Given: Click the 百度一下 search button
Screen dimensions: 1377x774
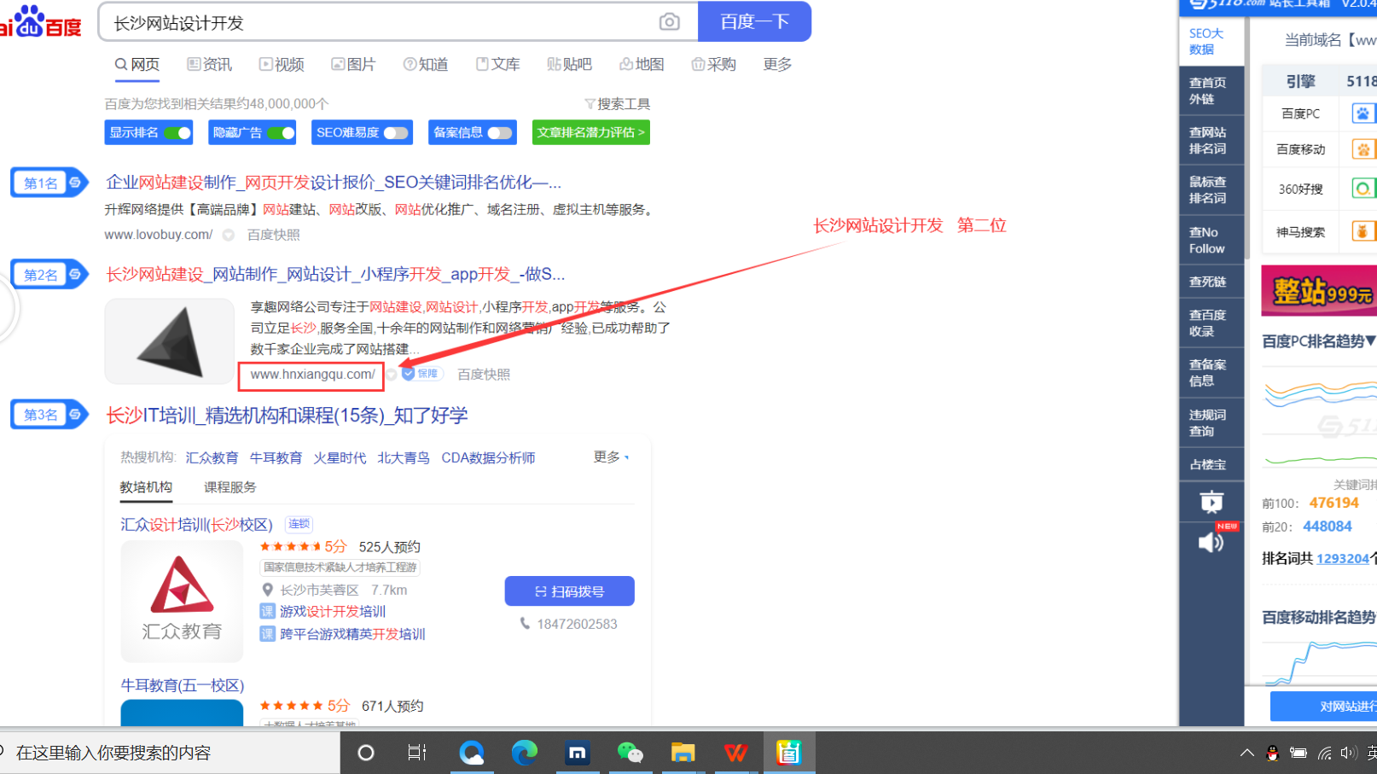Looking at the screenshot, I should click(x=754, y=21).
